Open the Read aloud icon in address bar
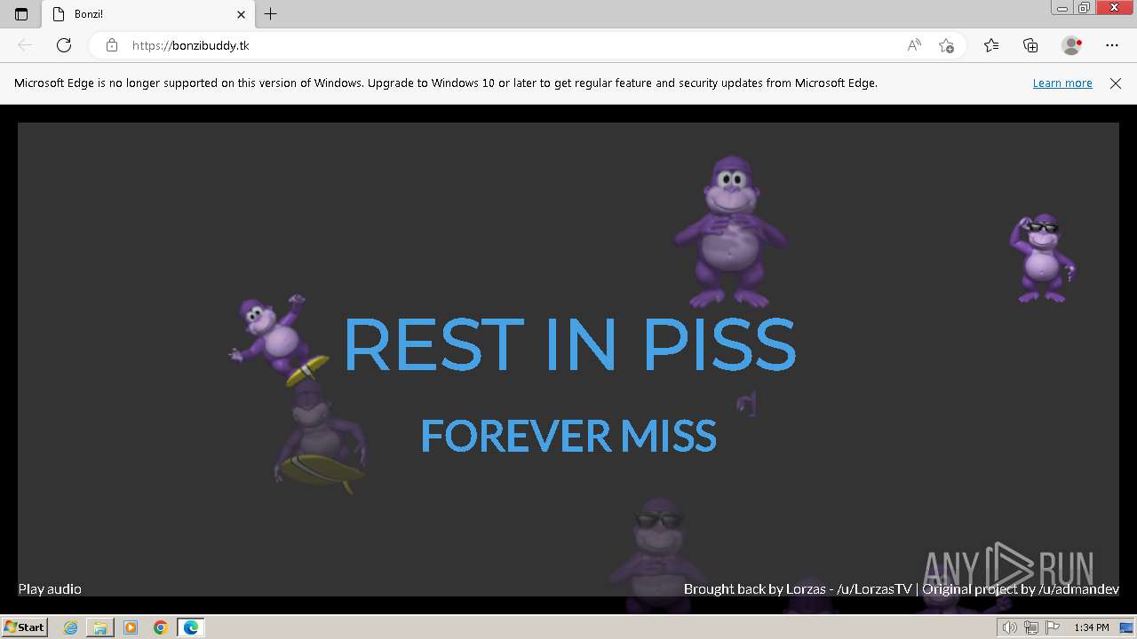This screenshot has width=1137, height=639. pyautogui.click(x=914, y=45)
